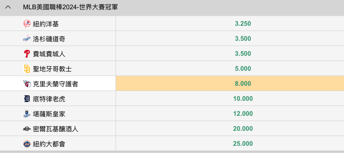Click the New York Yankees logo icon
Viewport: 344px width, 153px height.
(27, 24)
